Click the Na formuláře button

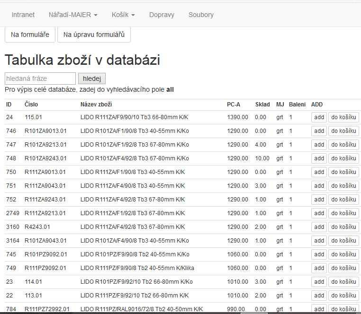[30, 35]
